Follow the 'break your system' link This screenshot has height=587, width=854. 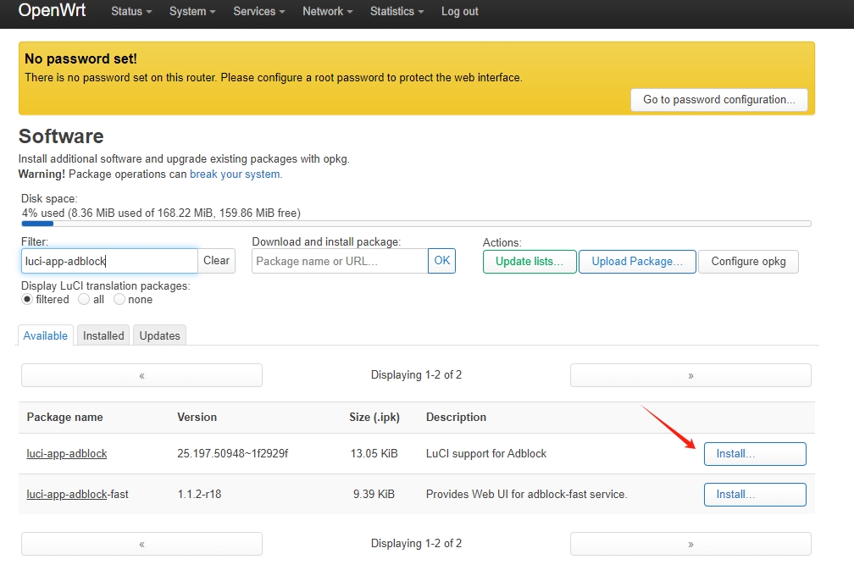(235, 174)
